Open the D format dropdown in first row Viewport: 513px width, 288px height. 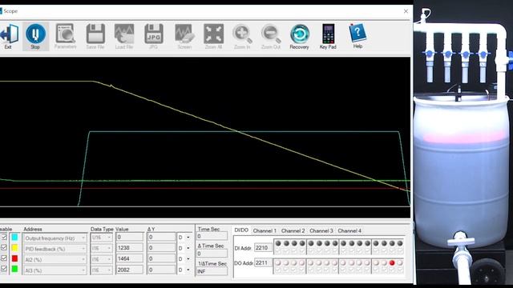pos(184,238)
